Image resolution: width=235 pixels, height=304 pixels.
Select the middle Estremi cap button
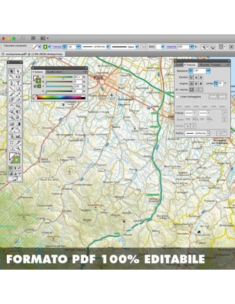[196, 77]
